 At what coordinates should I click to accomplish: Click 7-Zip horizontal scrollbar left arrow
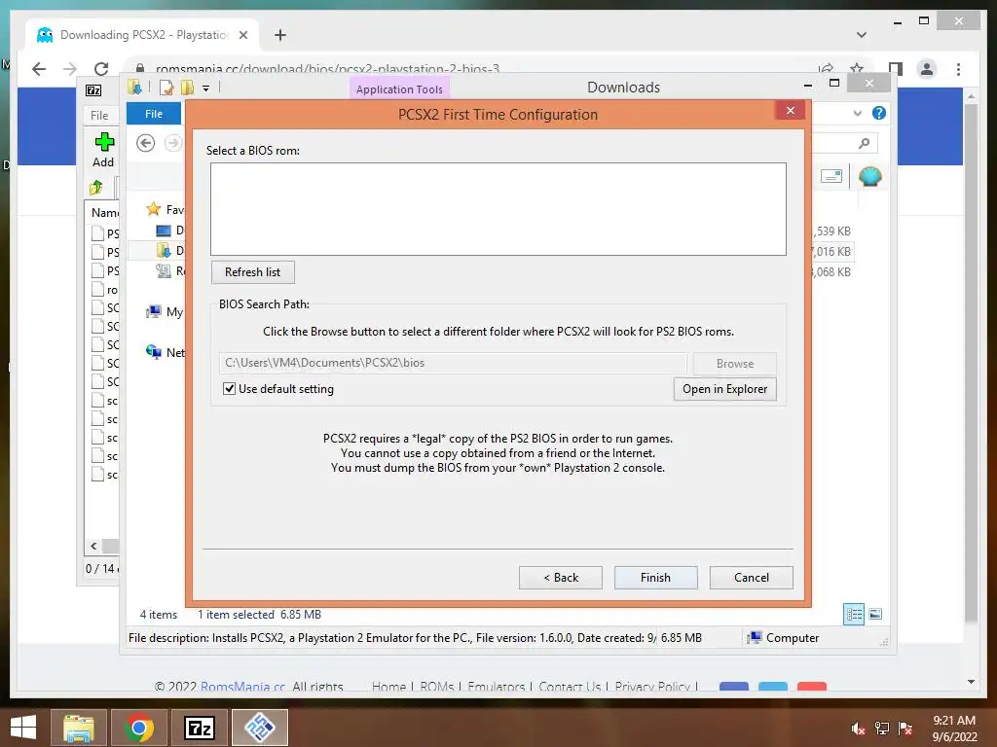click(x=93, y=546)
